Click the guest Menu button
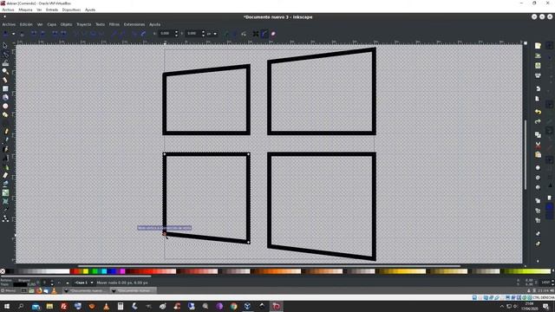This screenshot has height=312, width=555. pos(8,291)
